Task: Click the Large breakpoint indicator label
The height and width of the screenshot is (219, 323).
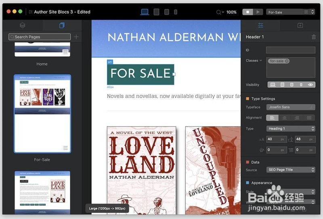Action: click(107, 208)
